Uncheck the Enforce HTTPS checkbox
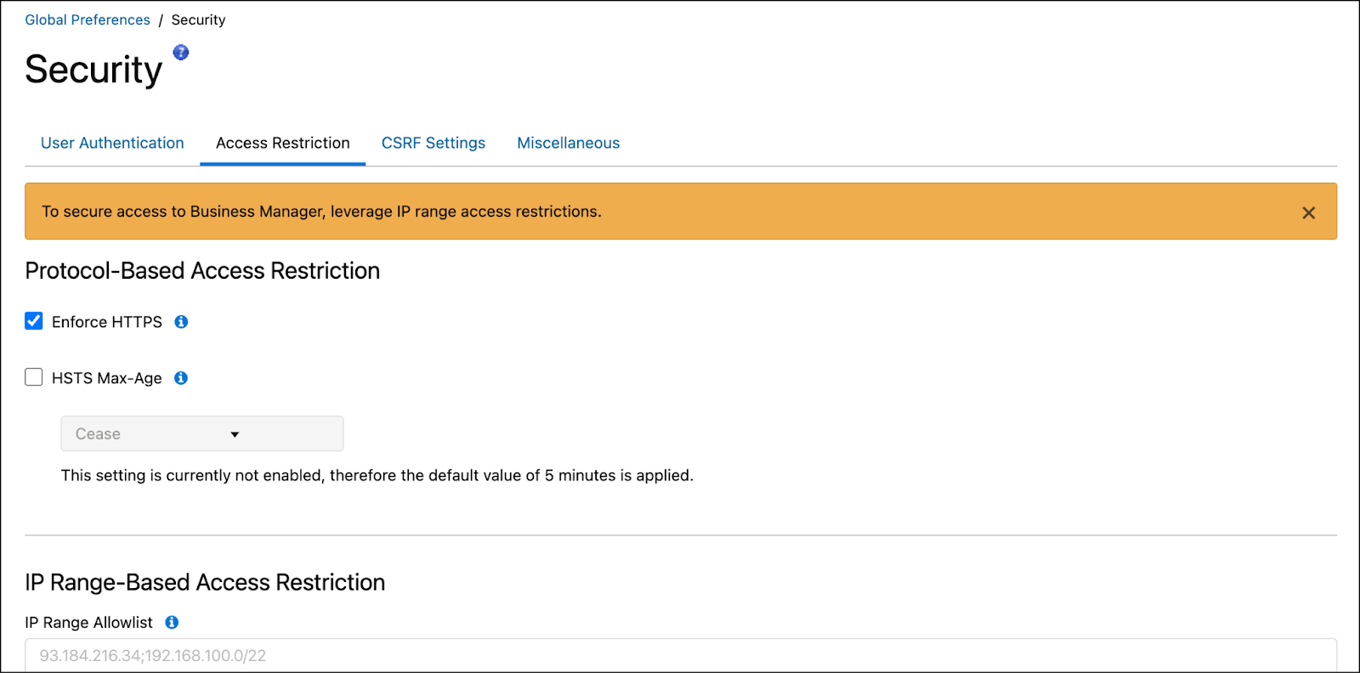Screen dimensions: 1360x673 coord(33,320)
